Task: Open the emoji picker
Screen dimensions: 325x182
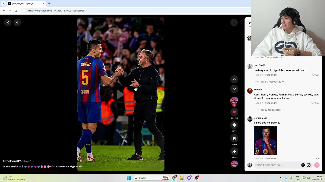Action: pos(308,165)
